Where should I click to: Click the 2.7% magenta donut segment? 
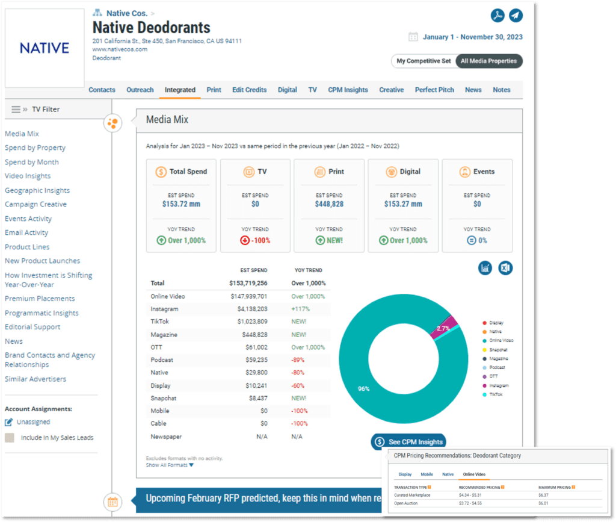point(443,328)
